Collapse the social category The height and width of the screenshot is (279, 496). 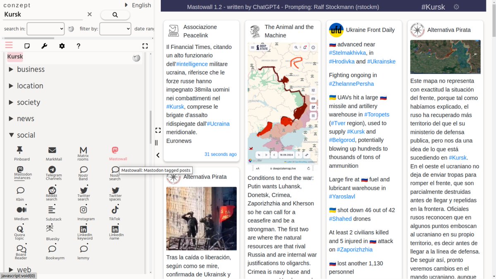coord(22,135)
